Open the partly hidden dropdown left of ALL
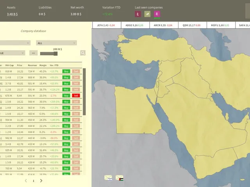The width and height of the screenshot is (250, 187). (x=15, y=43)
